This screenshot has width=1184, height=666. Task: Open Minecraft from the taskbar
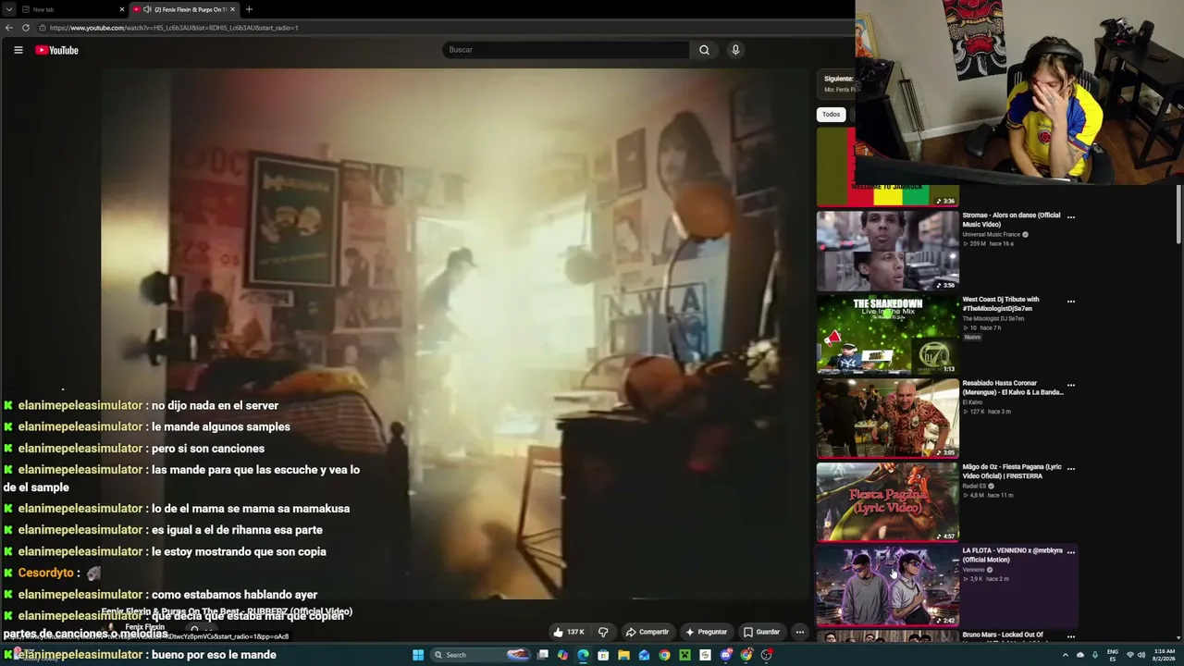coord(684,655)
